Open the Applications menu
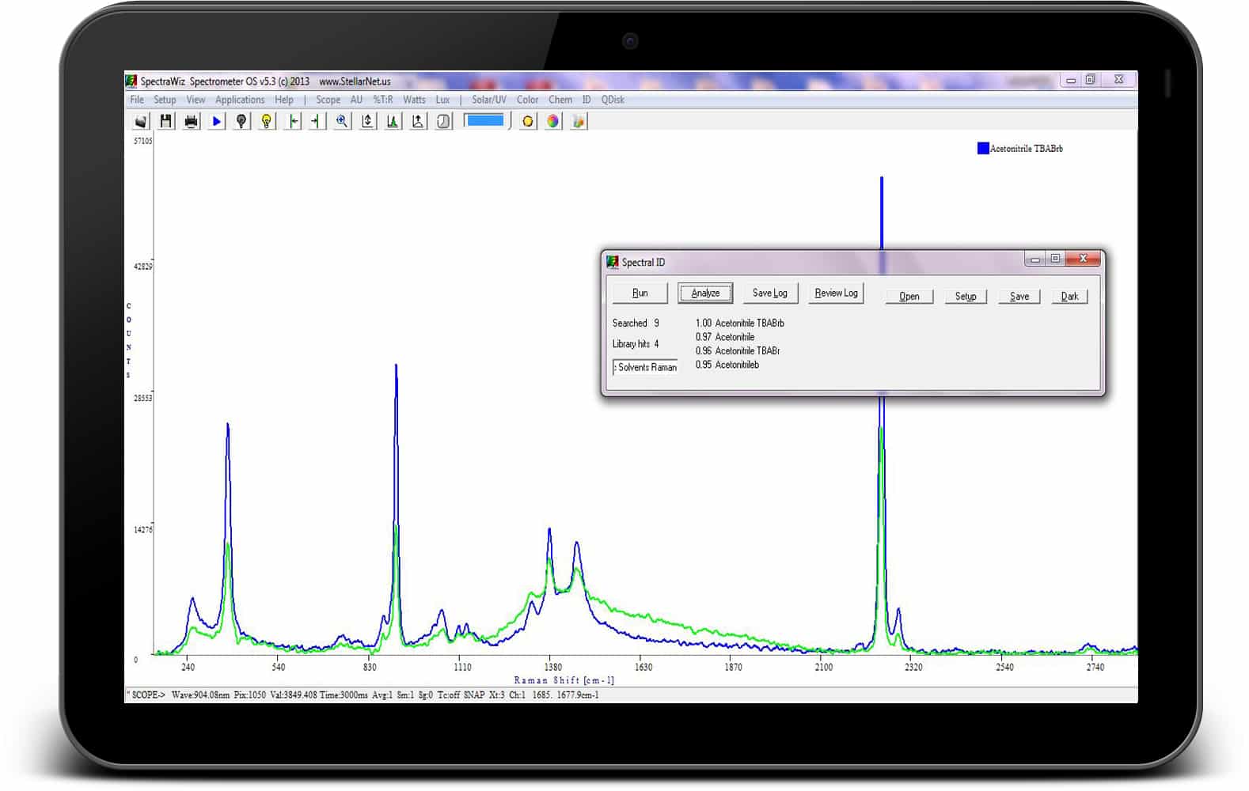 click(240, 100)
